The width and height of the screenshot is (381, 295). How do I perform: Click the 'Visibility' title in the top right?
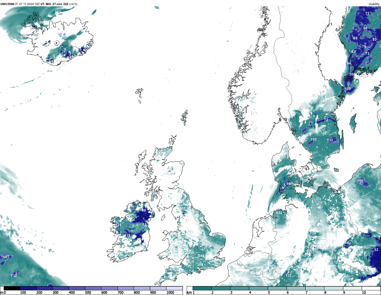click(374, 4)
